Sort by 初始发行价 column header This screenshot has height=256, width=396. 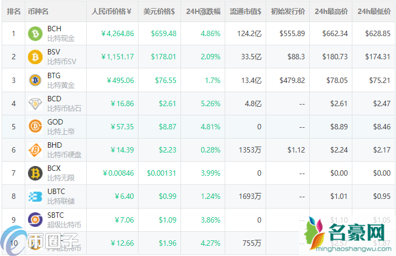coord(288,11)
